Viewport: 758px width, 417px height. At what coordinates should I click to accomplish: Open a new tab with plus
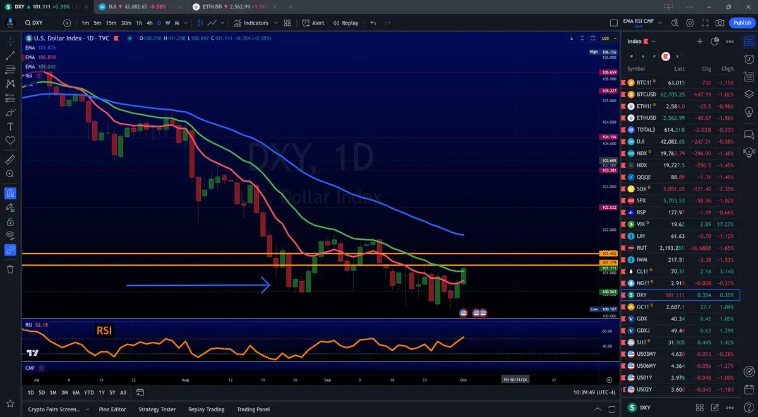pos(289,6)
